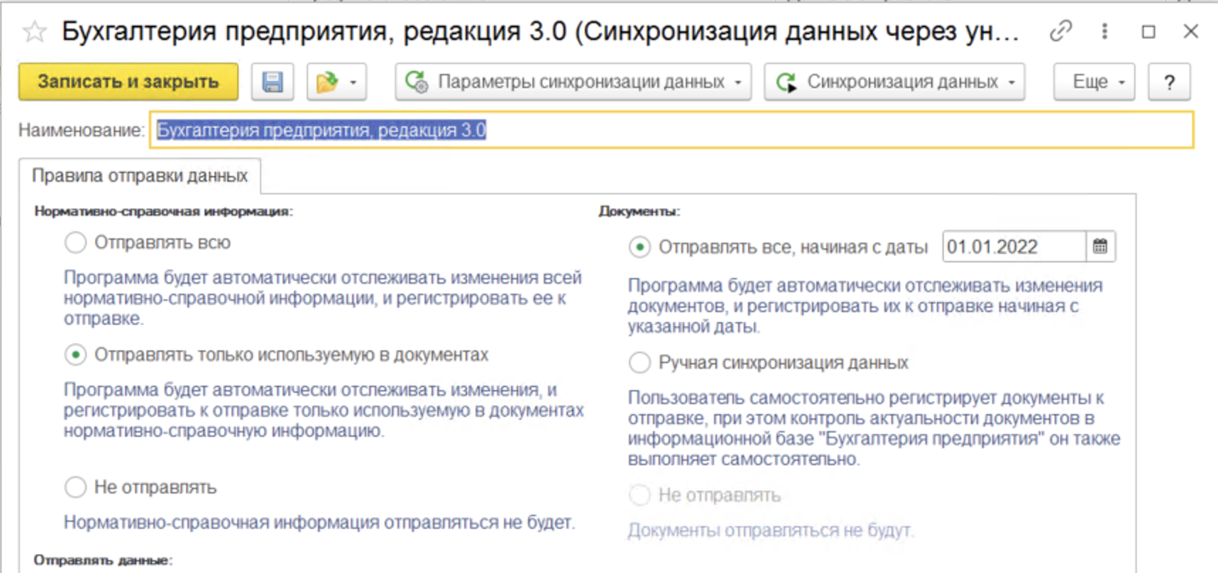Open the three-dot vertical menu
The width and height of the screenshot is (1218, 573).
coord(1104,31)
